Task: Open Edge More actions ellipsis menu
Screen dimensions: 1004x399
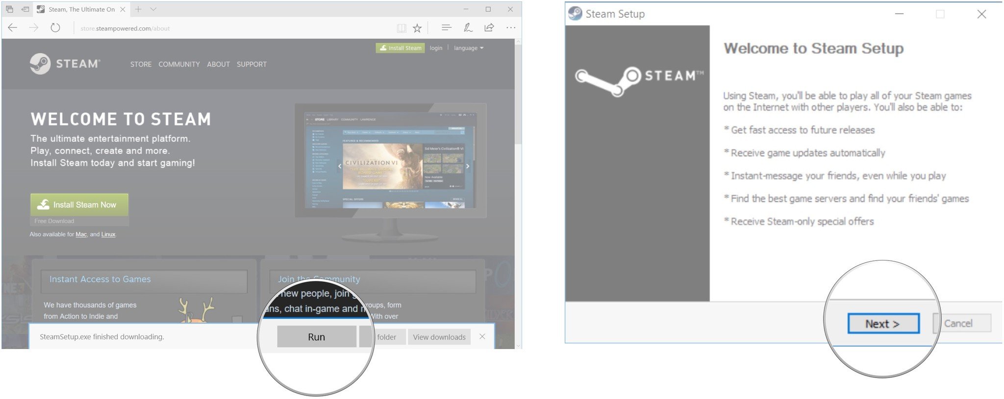Action: (511, 28)
